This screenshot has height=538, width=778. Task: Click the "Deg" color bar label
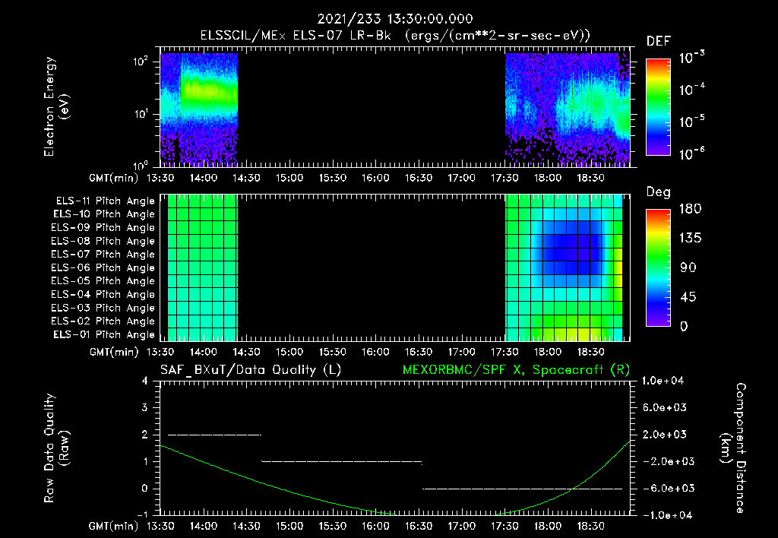tap(659, 192)
